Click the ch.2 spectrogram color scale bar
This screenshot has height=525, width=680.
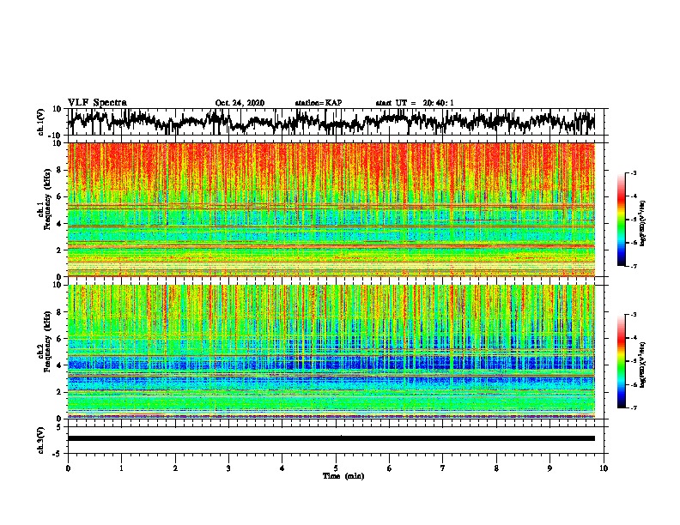[621, 361]
